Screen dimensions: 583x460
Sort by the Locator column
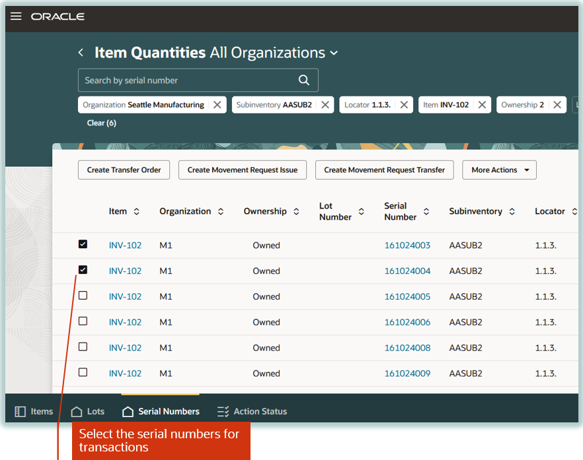tap(574, 211)
